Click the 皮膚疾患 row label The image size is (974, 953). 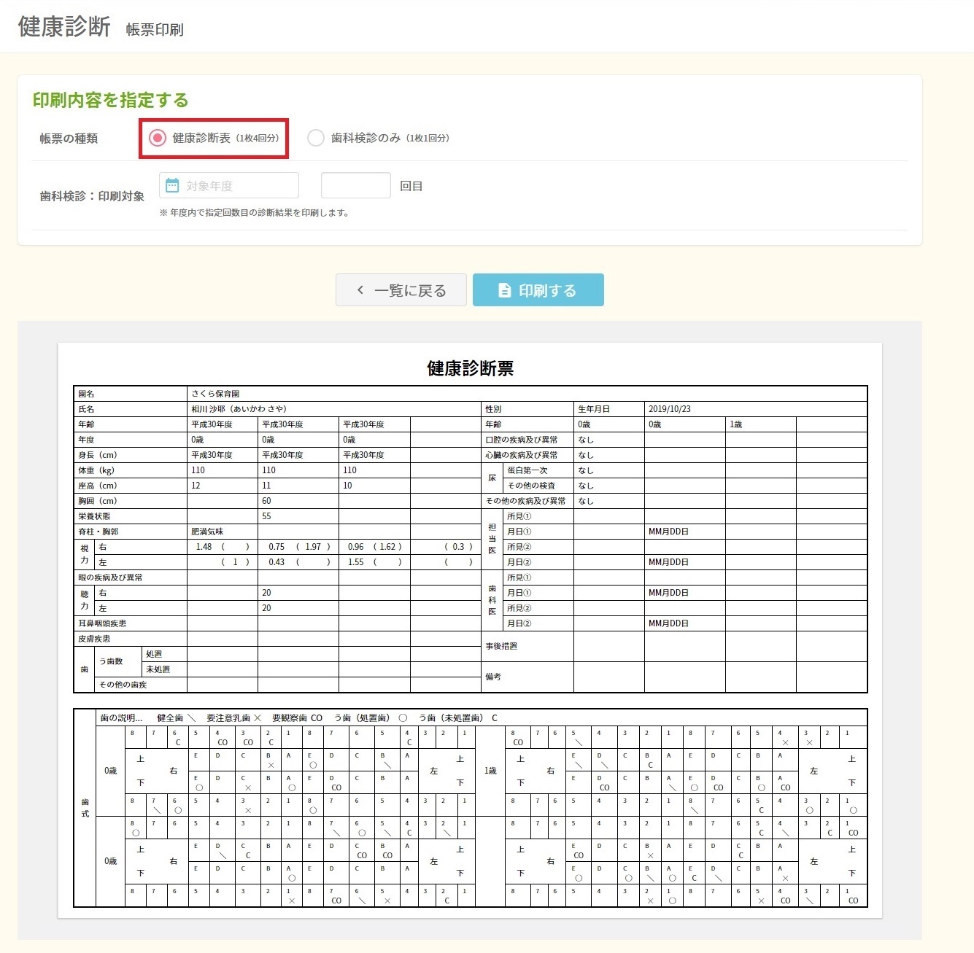click(94, 639)
